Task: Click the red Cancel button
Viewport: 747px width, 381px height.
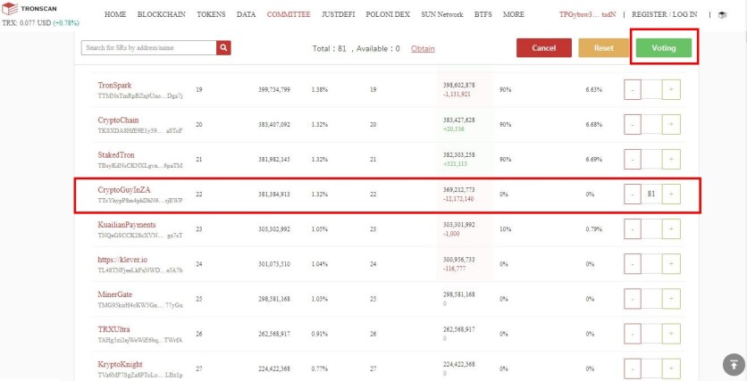Action: (x=544, y=48)
